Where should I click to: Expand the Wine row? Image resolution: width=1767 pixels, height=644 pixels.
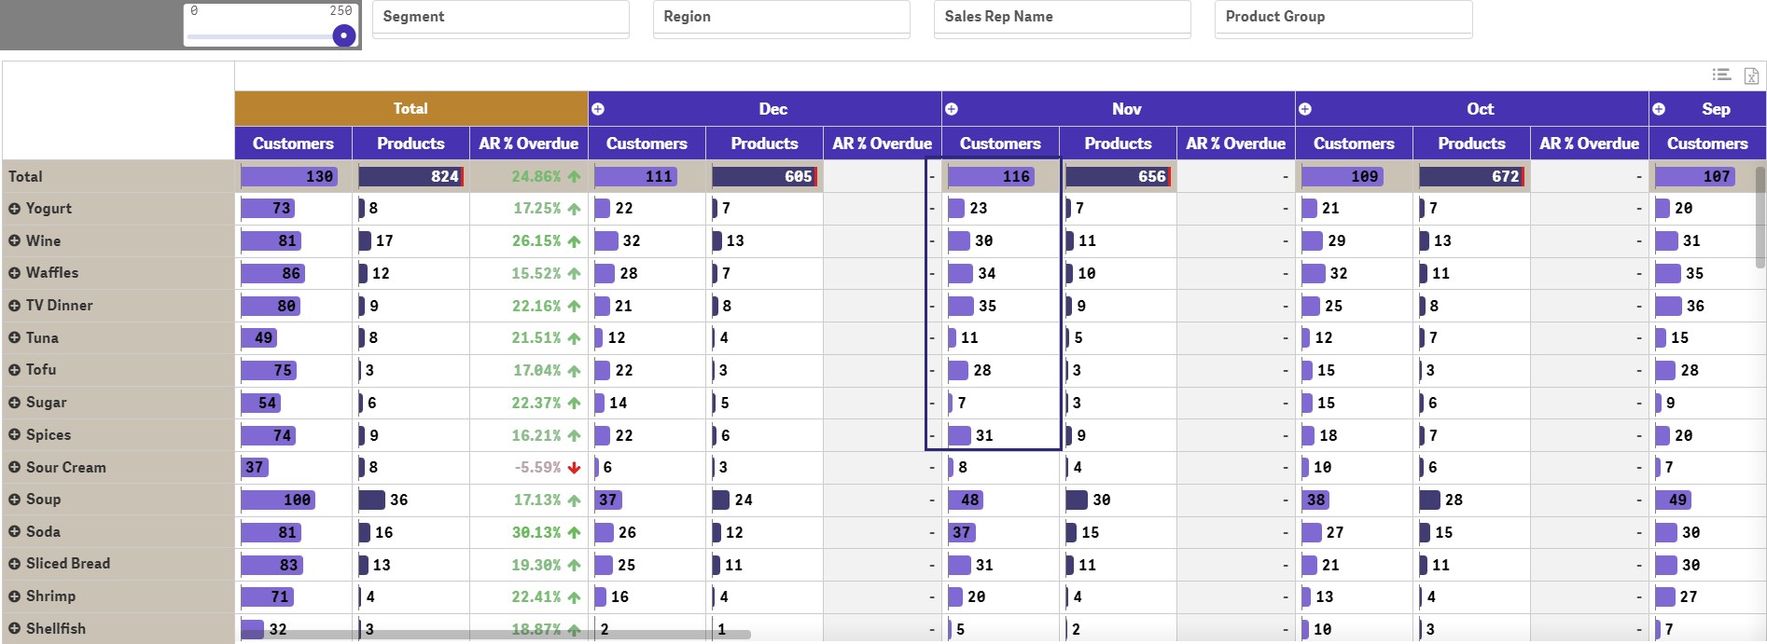pyautogui.click(x=14, y=241)
